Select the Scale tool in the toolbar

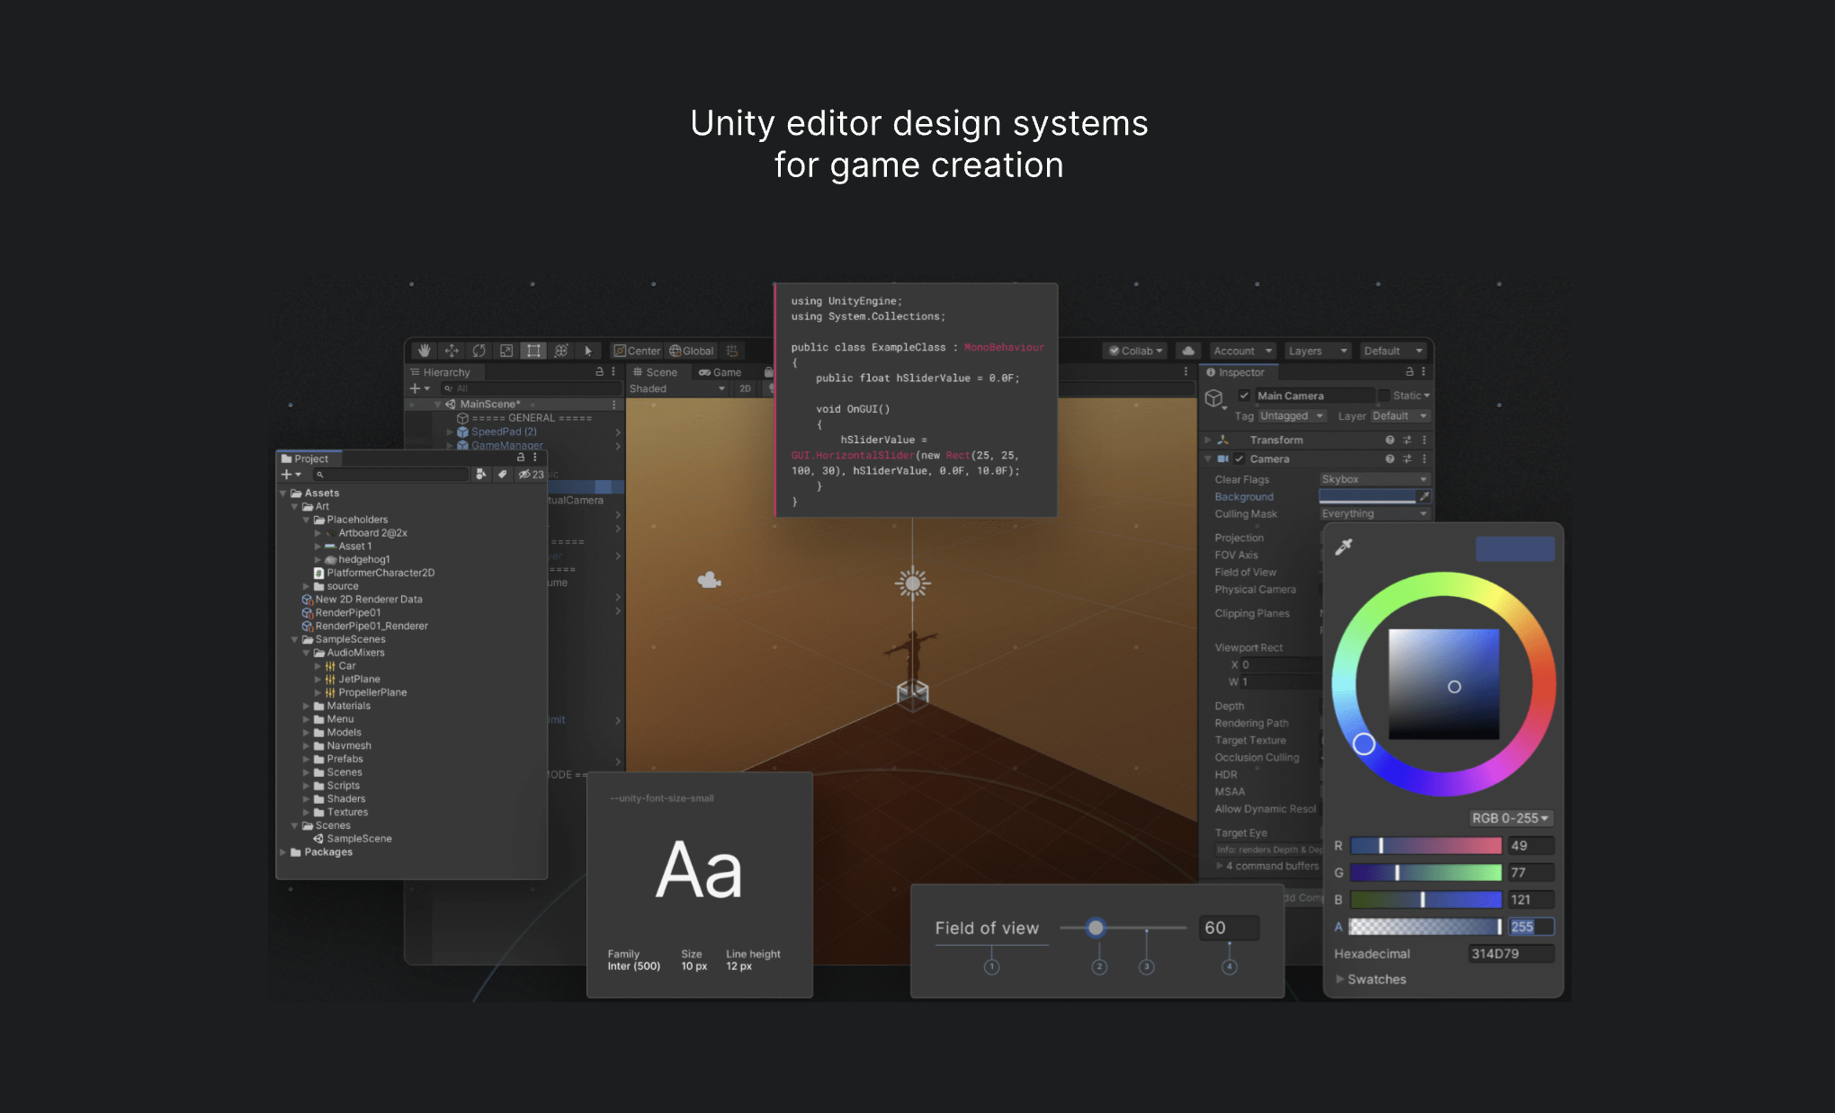(506, 351)
